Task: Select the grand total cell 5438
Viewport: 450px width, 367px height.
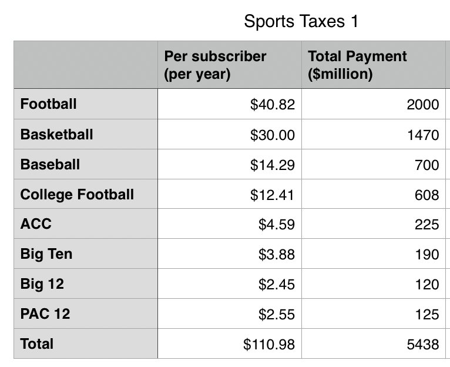Action: pyautogui.click(x=374, y=344)
